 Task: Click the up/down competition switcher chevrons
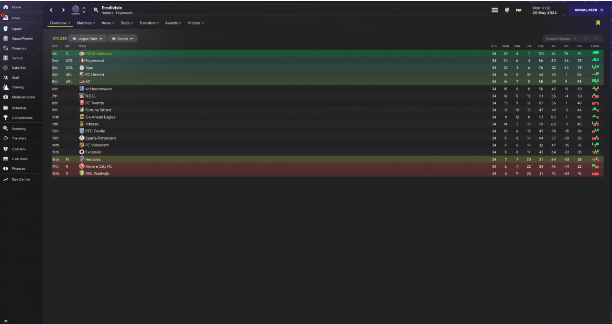(x=84, y=10)
